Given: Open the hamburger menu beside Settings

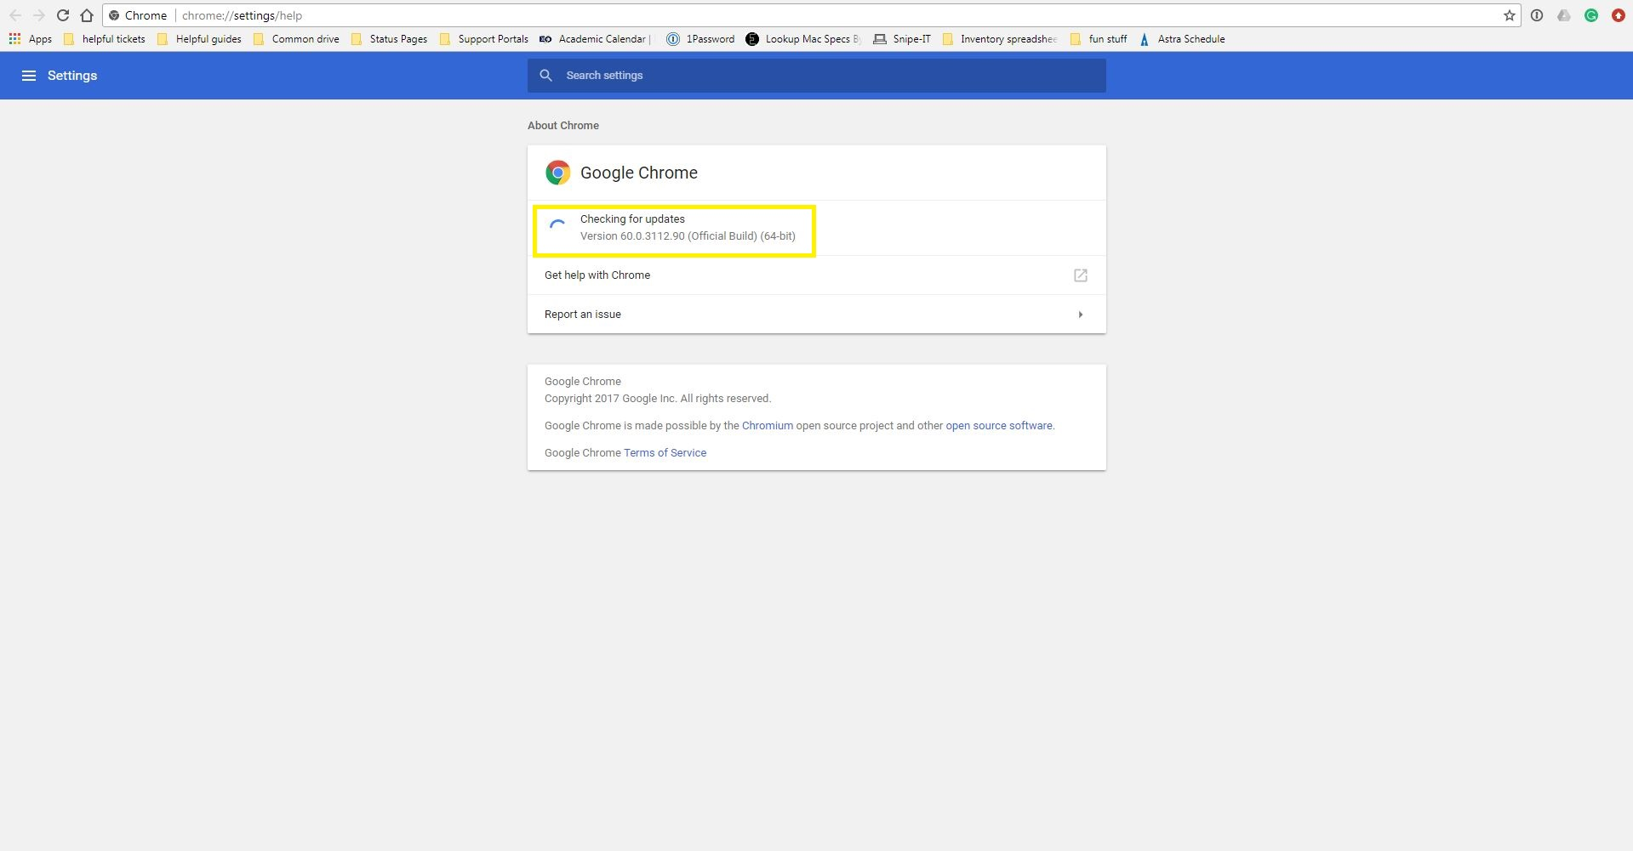Looking at the screenshot, I should coord(29,75).
